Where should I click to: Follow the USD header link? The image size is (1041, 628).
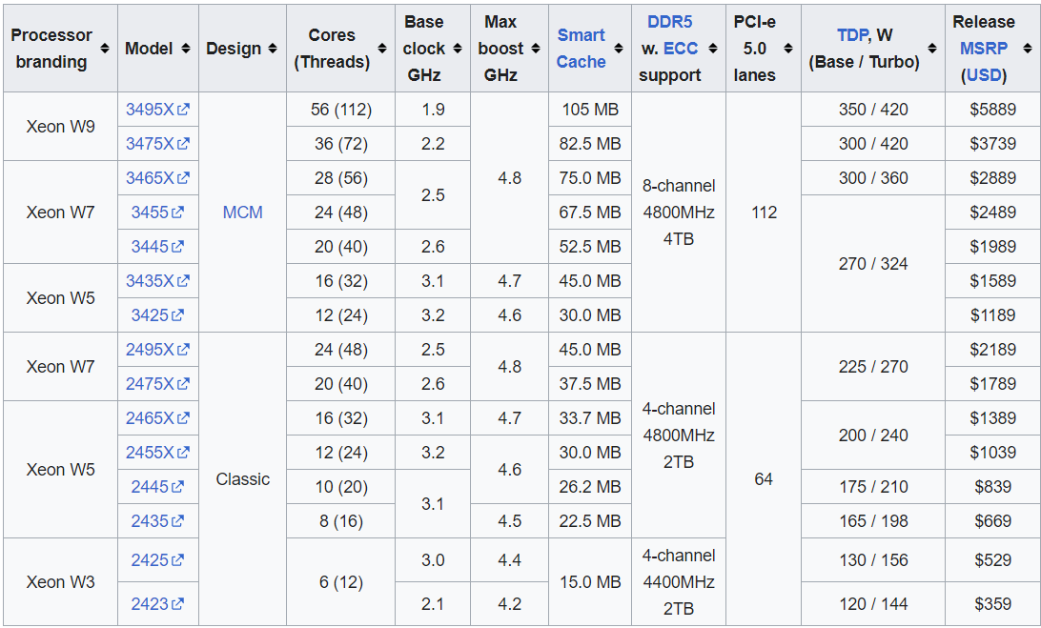click(x=983, y=75)
